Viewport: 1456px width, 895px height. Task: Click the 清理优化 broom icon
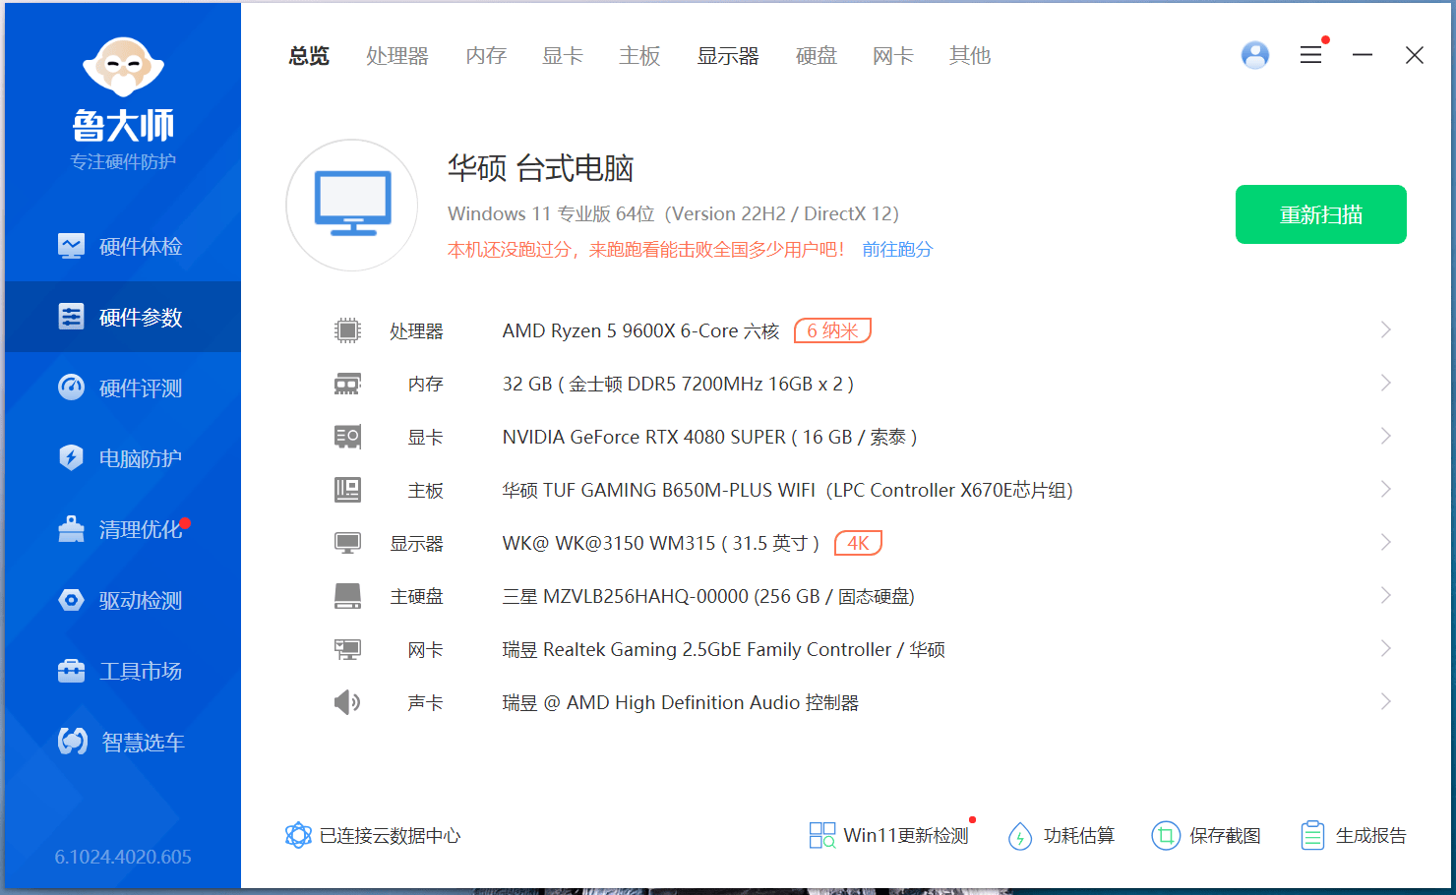pos(71,529)
